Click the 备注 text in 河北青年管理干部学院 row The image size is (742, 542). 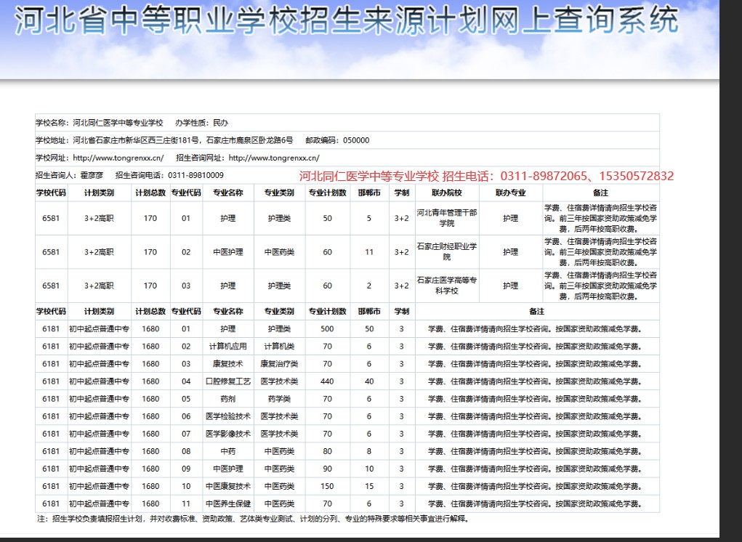click(600, 218)
